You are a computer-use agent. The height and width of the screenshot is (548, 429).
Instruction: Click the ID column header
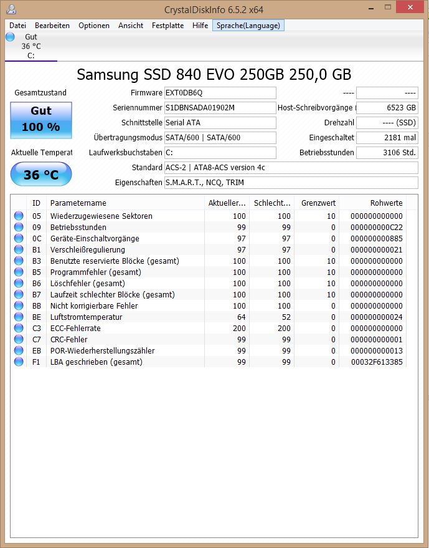(36, 203)
